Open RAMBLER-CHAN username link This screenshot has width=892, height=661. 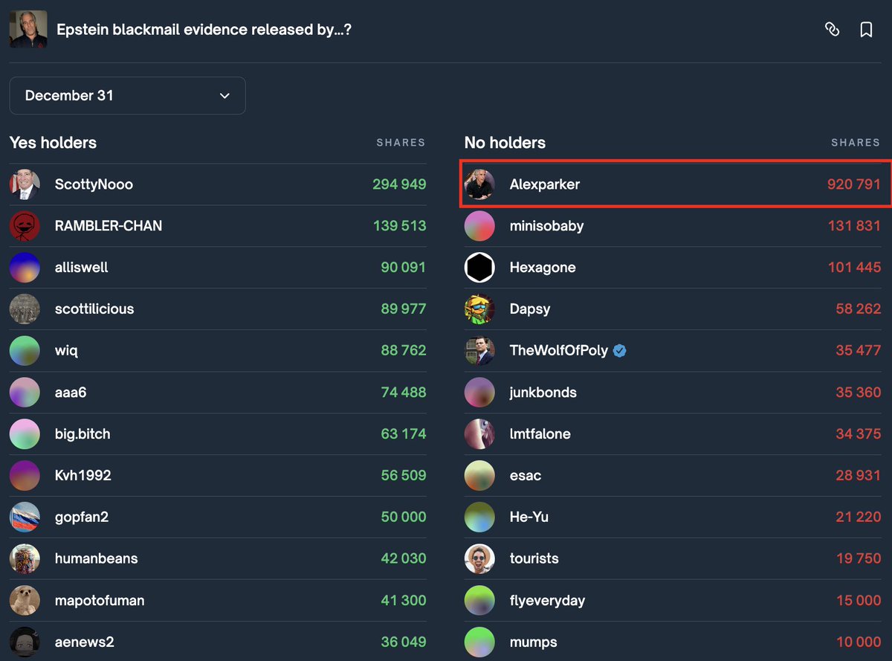tap(109, 226)
